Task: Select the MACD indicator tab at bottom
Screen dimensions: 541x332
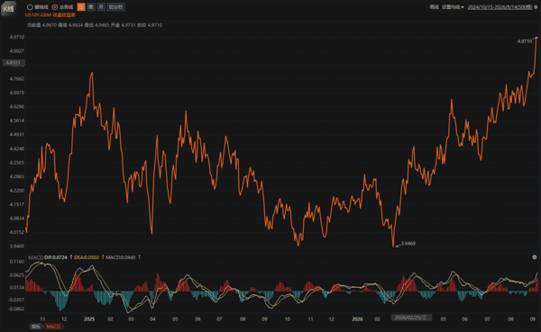Action: pyautogui.click(x=53, y=327)
